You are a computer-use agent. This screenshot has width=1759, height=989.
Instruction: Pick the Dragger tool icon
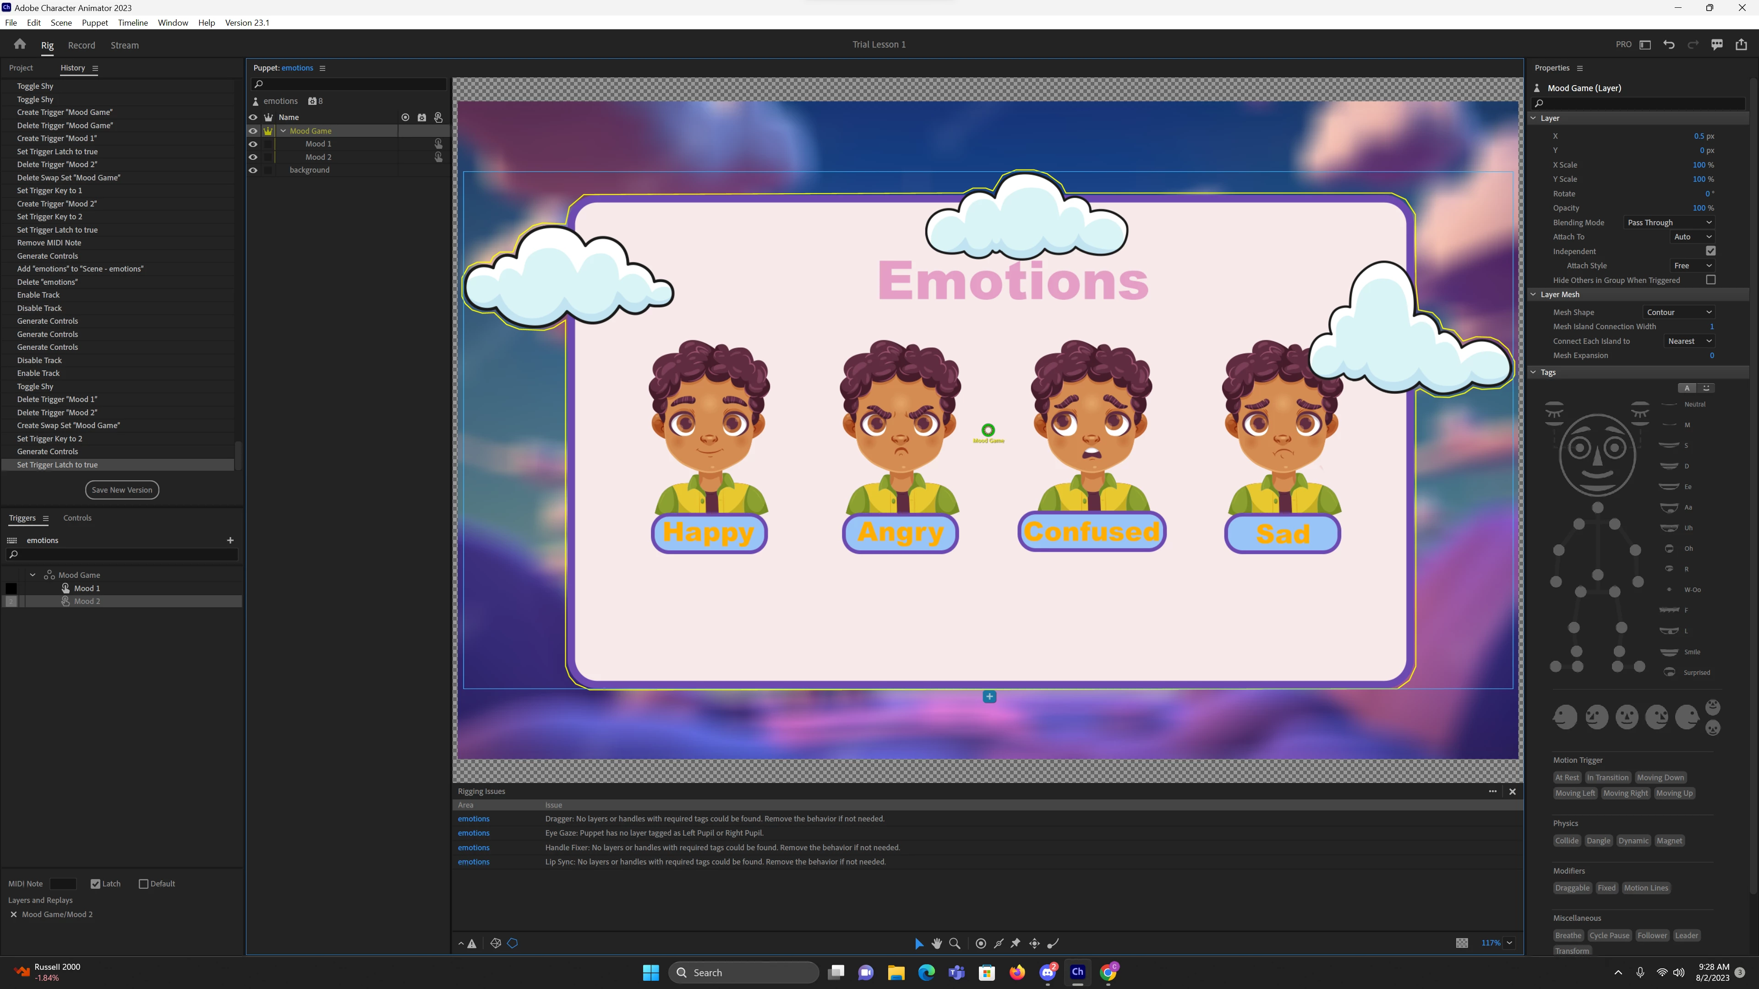point(1034,943)
